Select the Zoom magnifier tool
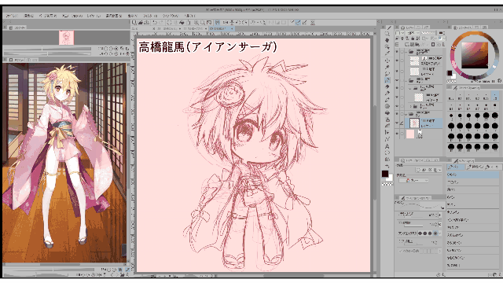Image resolution: width=503 pixels, height=283 pixels. coord(387,34)
